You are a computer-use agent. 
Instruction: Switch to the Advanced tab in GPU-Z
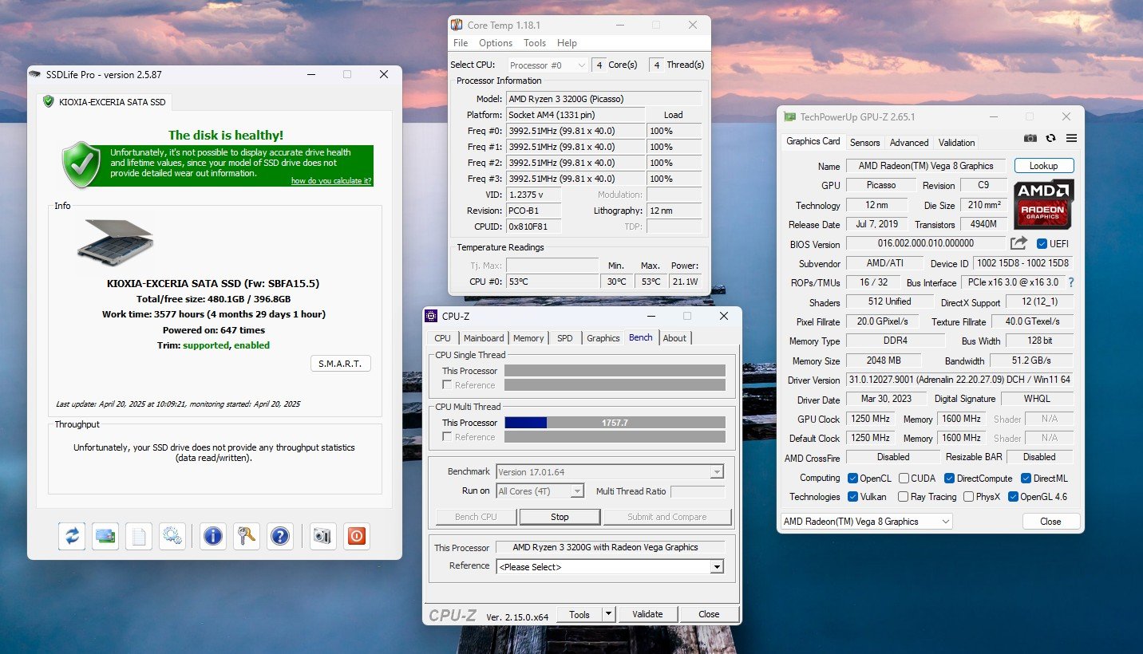point(909,143)
